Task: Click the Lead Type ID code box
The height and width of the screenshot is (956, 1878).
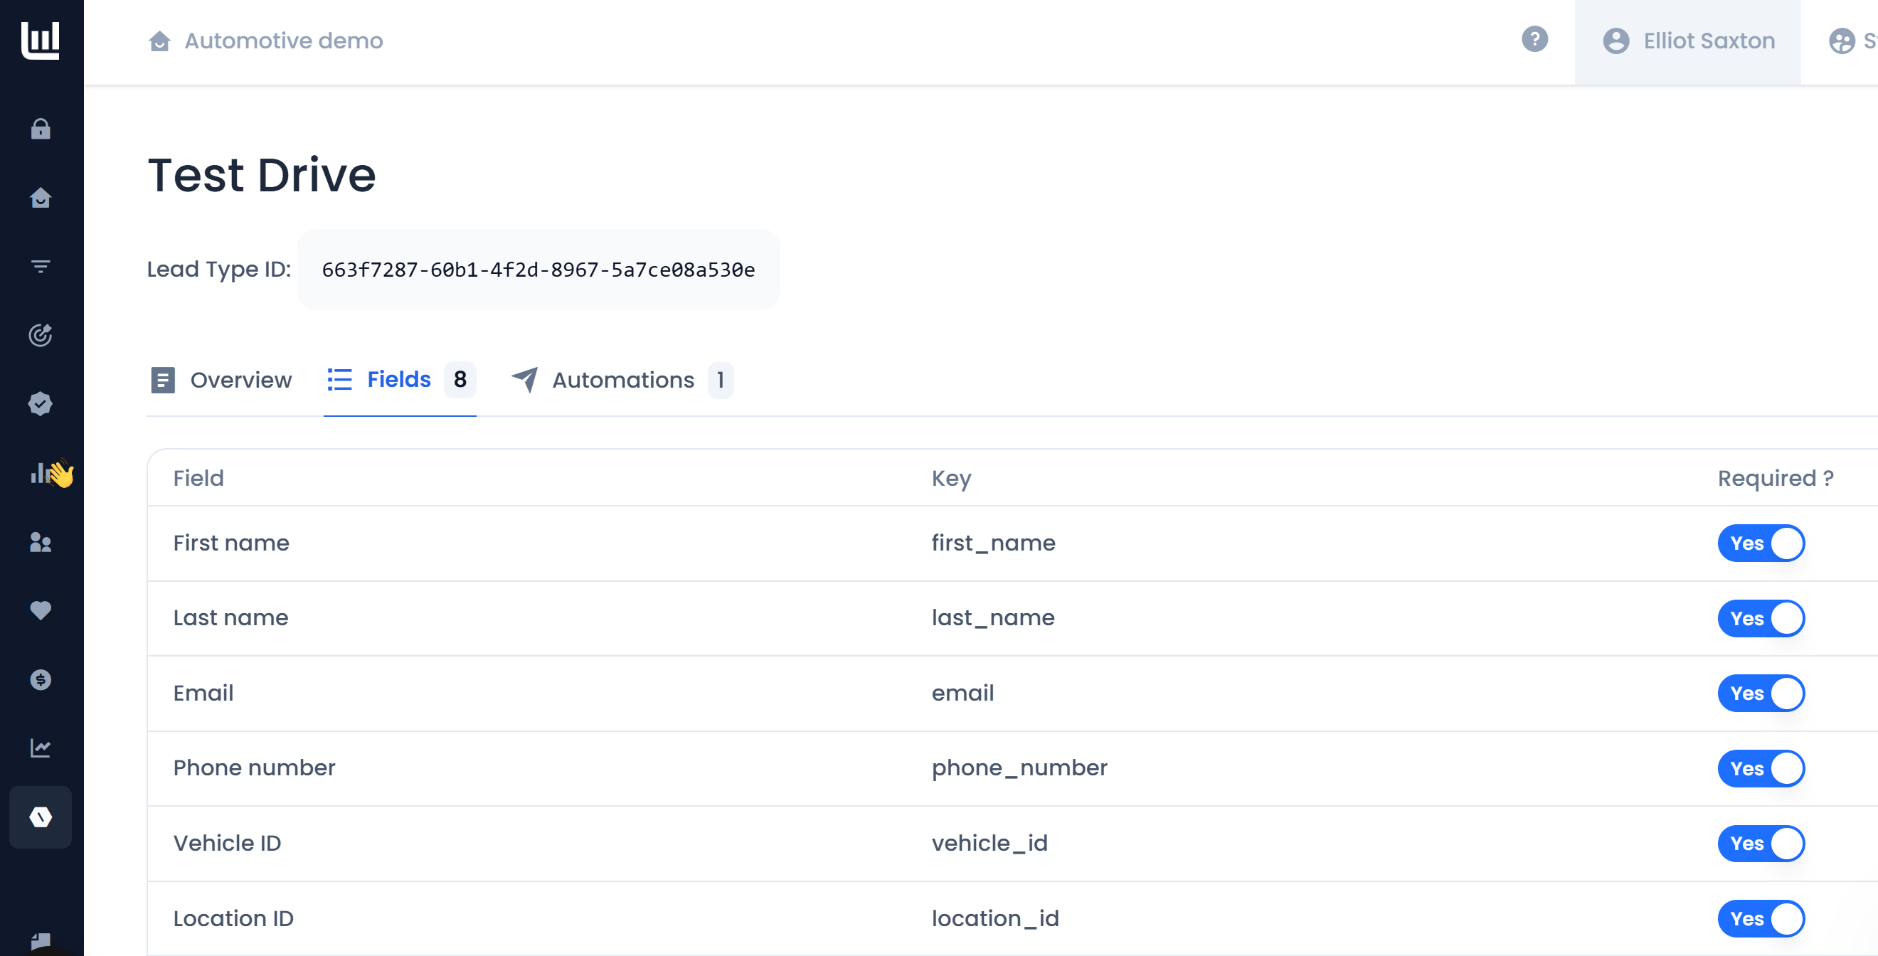Action: pos(538,270)
